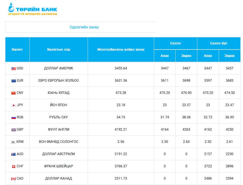Image resolution: width=243 pixels, height=185 pixels.
Task: Click GBP cash sell rate 4263
Action: 186,129
